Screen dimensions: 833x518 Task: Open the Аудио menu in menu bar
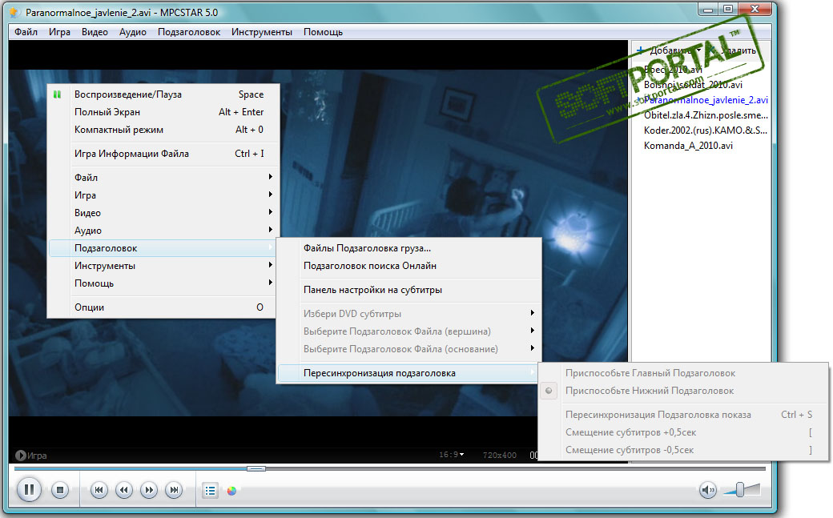point(133,32)
